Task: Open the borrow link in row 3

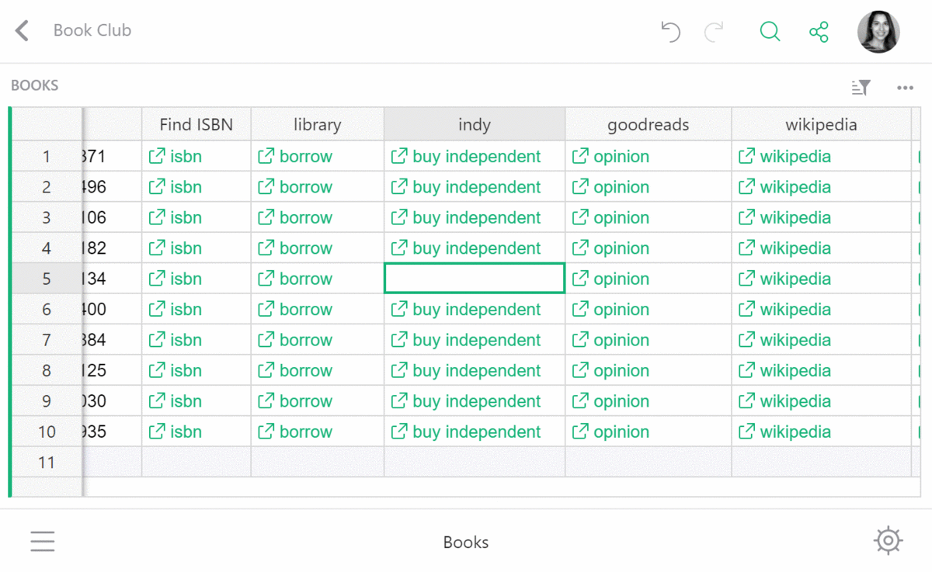Action: [305, 218]
